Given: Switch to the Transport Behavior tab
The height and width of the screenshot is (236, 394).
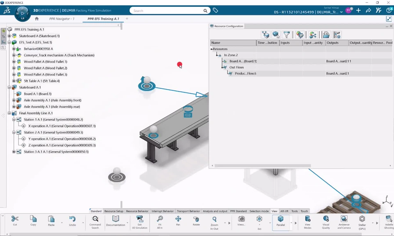Looking at the screenshot, I should (x=188, y=211).
